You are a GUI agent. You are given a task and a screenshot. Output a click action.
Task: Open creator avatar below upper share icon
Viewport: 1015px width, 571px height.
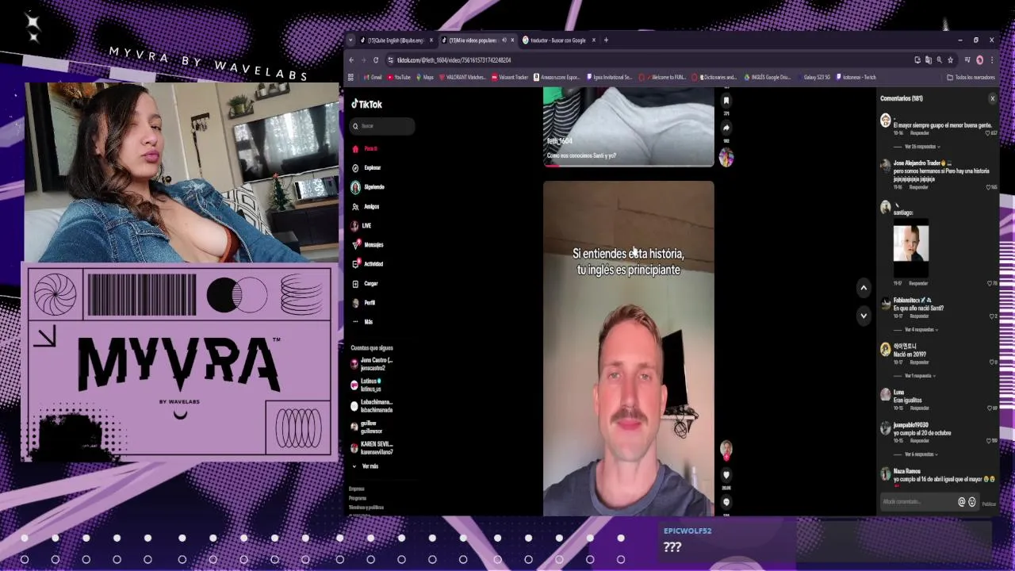click(x=726, y=157)
